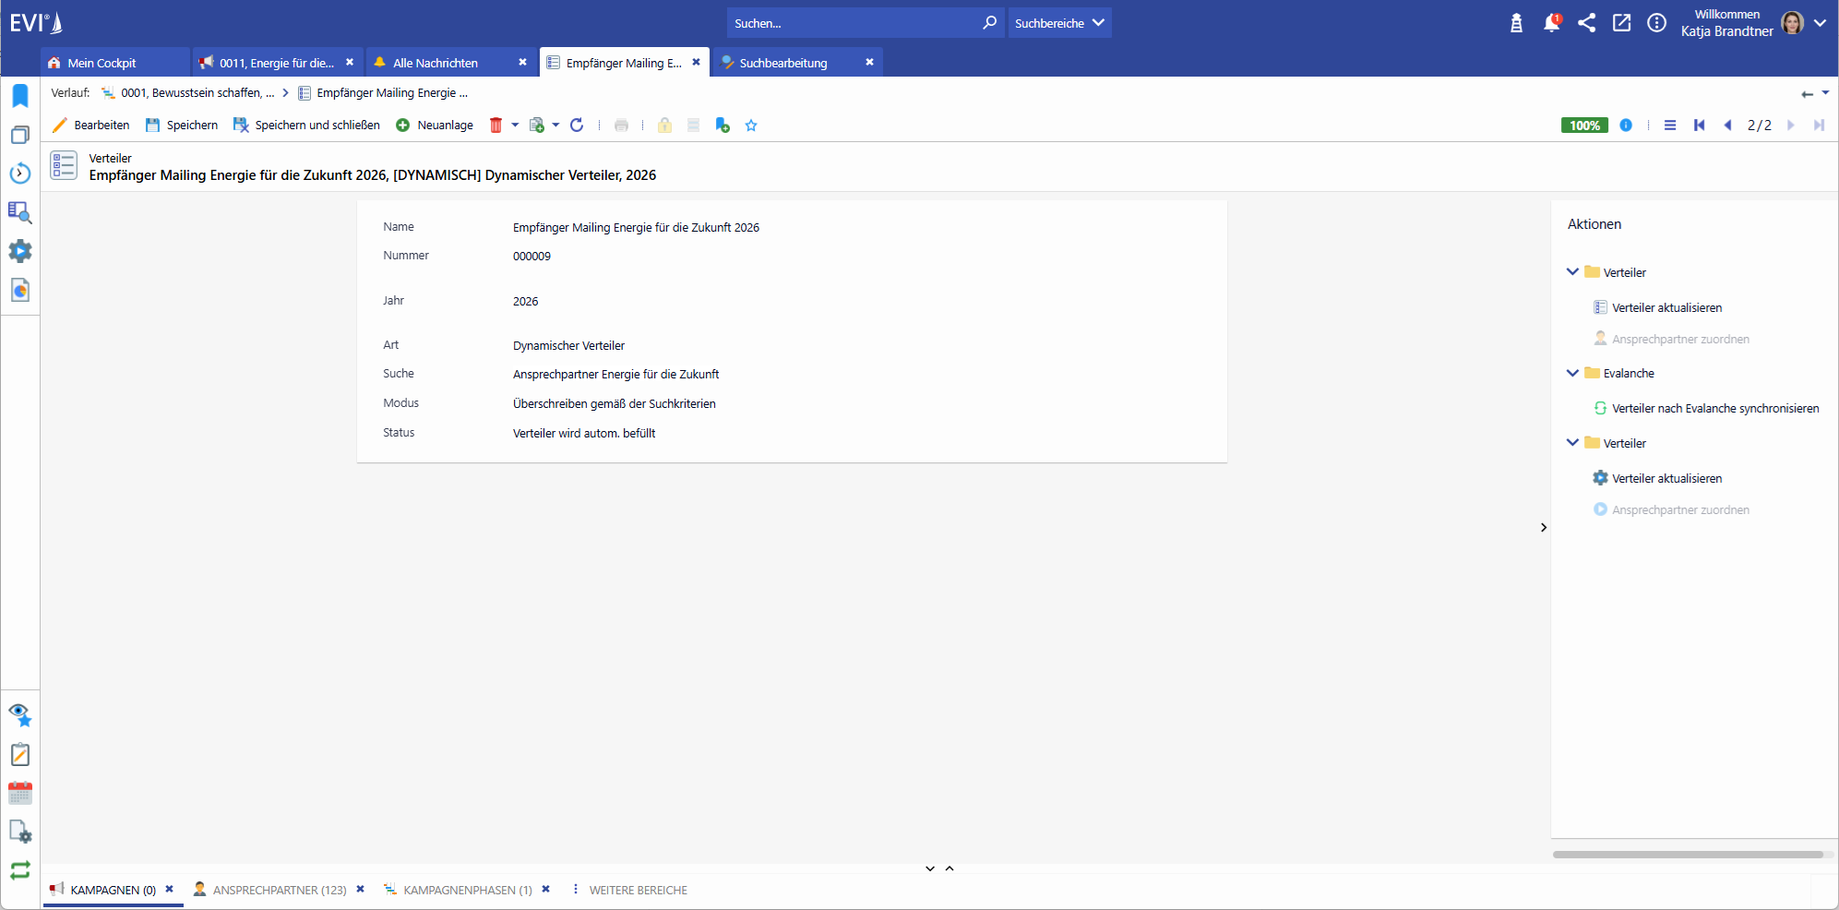Click the red trash delete icon
1839x910 pixels.
click(496, 126)
